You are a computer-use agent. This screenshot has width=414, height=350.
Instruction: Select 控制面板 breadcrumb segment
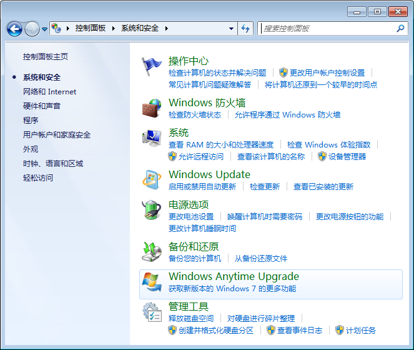tap(91, 28)
